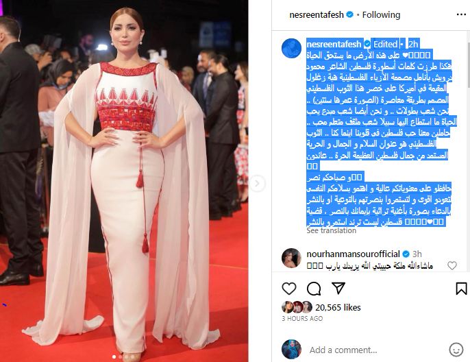Click See translation under caption
The width and height of the screenshot is (470, 362).
click(x=331, y=230)
